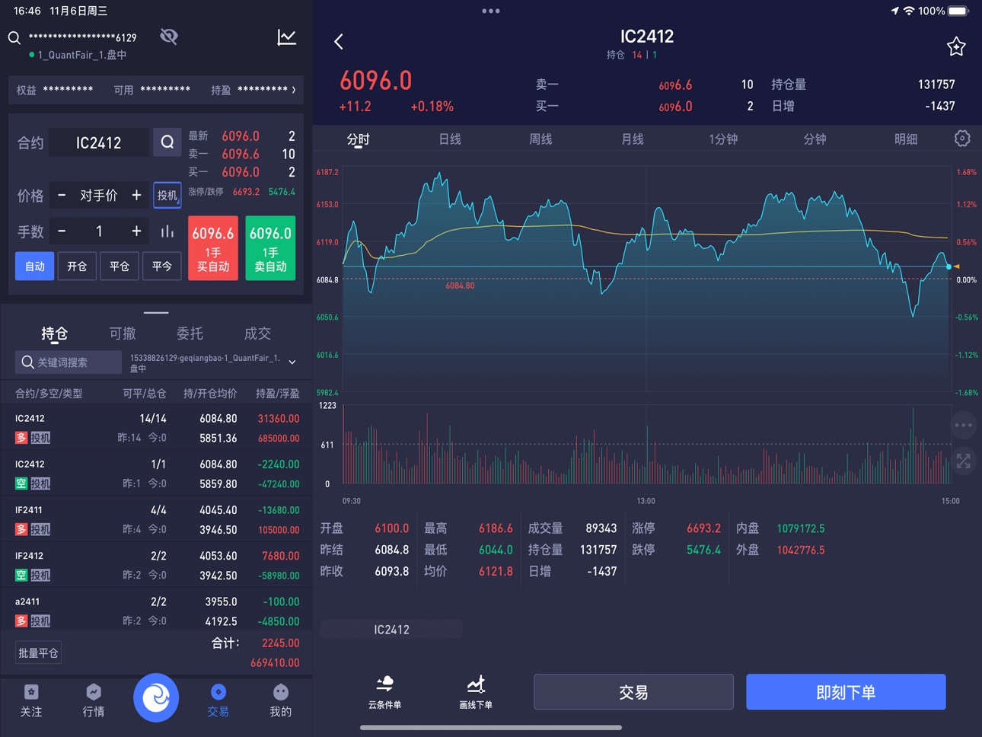Click the 交易 button at bottom
The image size is (982, 737).
coord(633,692)
